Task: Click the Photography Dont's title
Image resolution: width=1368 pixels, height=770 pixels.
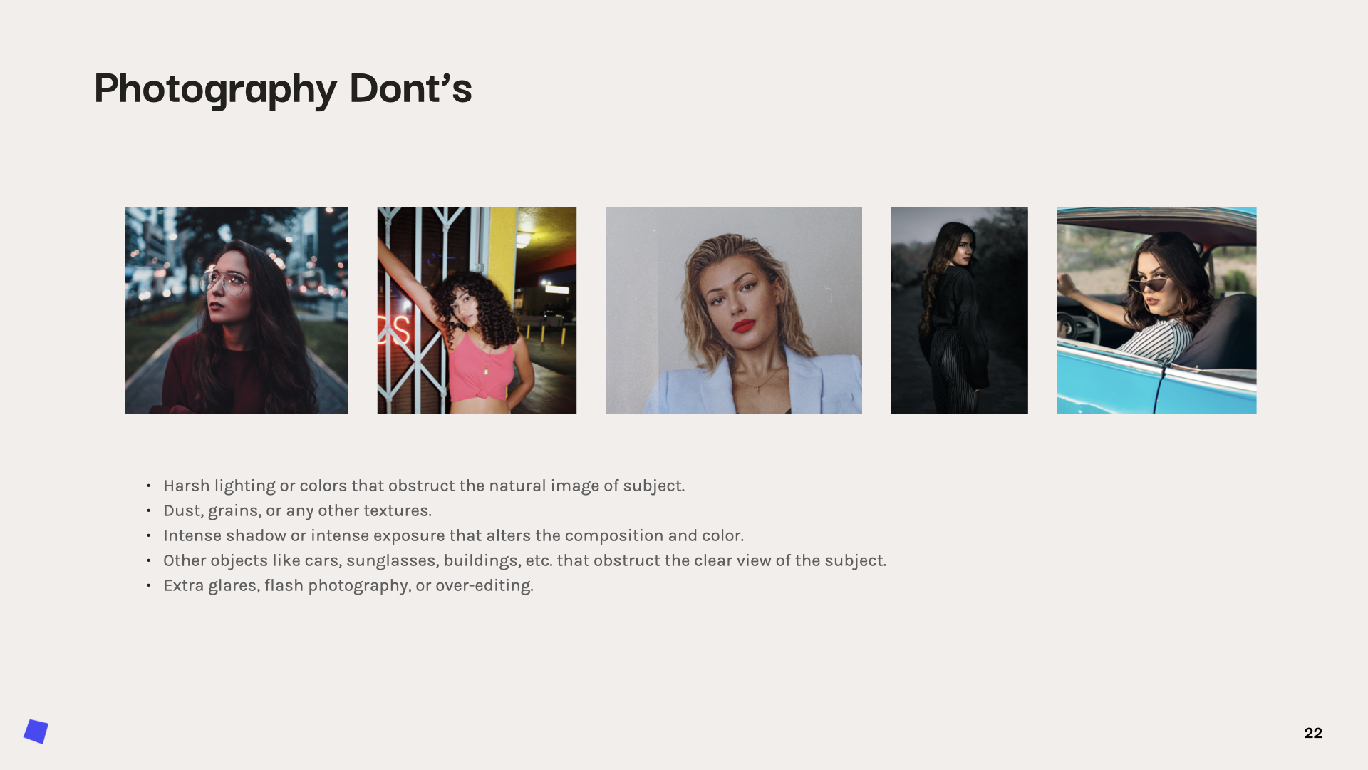Action: point(283,88)
